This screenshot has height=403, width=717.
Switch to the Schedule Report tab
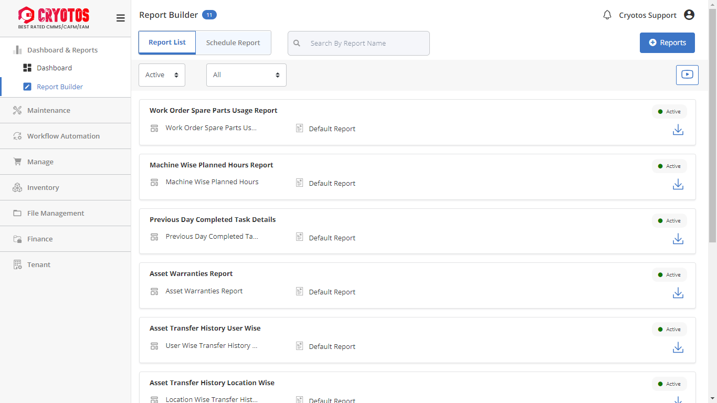coord(233,43)
